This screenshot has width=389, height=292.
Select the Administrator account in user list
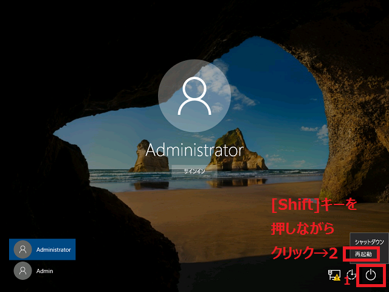(42, 249)
